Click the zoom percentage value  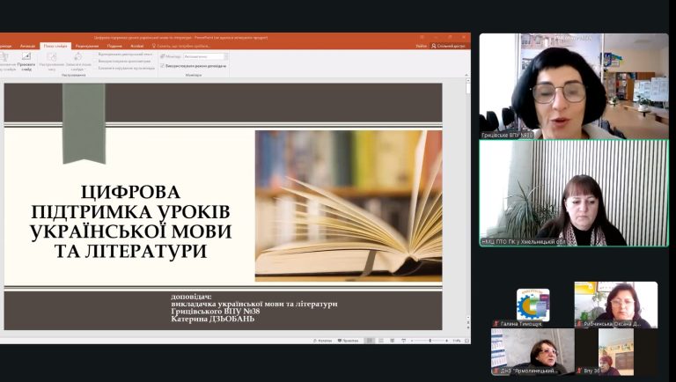pos(457,341)
